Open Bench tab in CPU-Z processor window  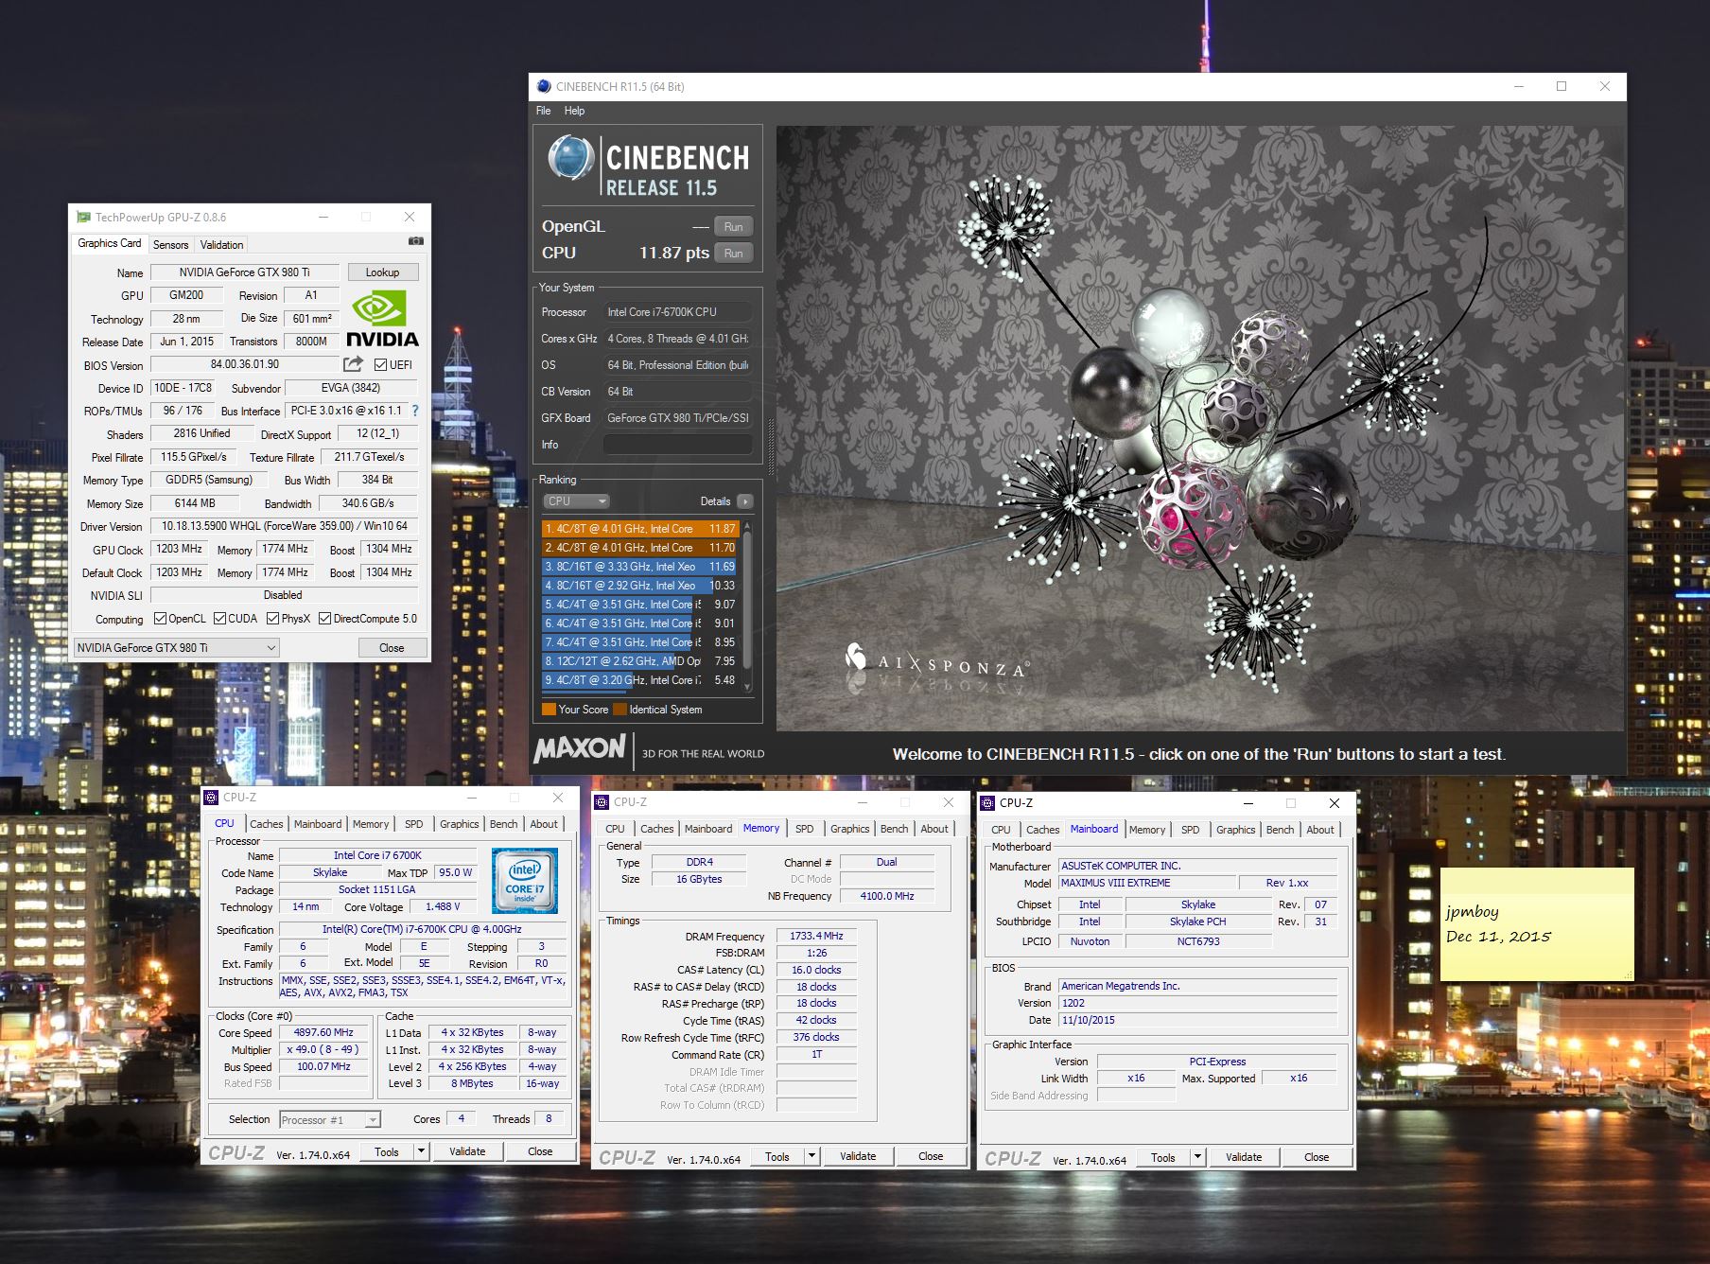503,824
